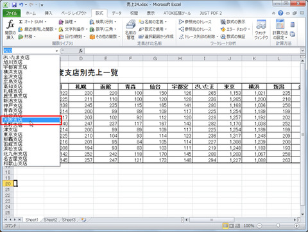Click 参照先のトレース

pyautogui.click(x=195, y=29)
